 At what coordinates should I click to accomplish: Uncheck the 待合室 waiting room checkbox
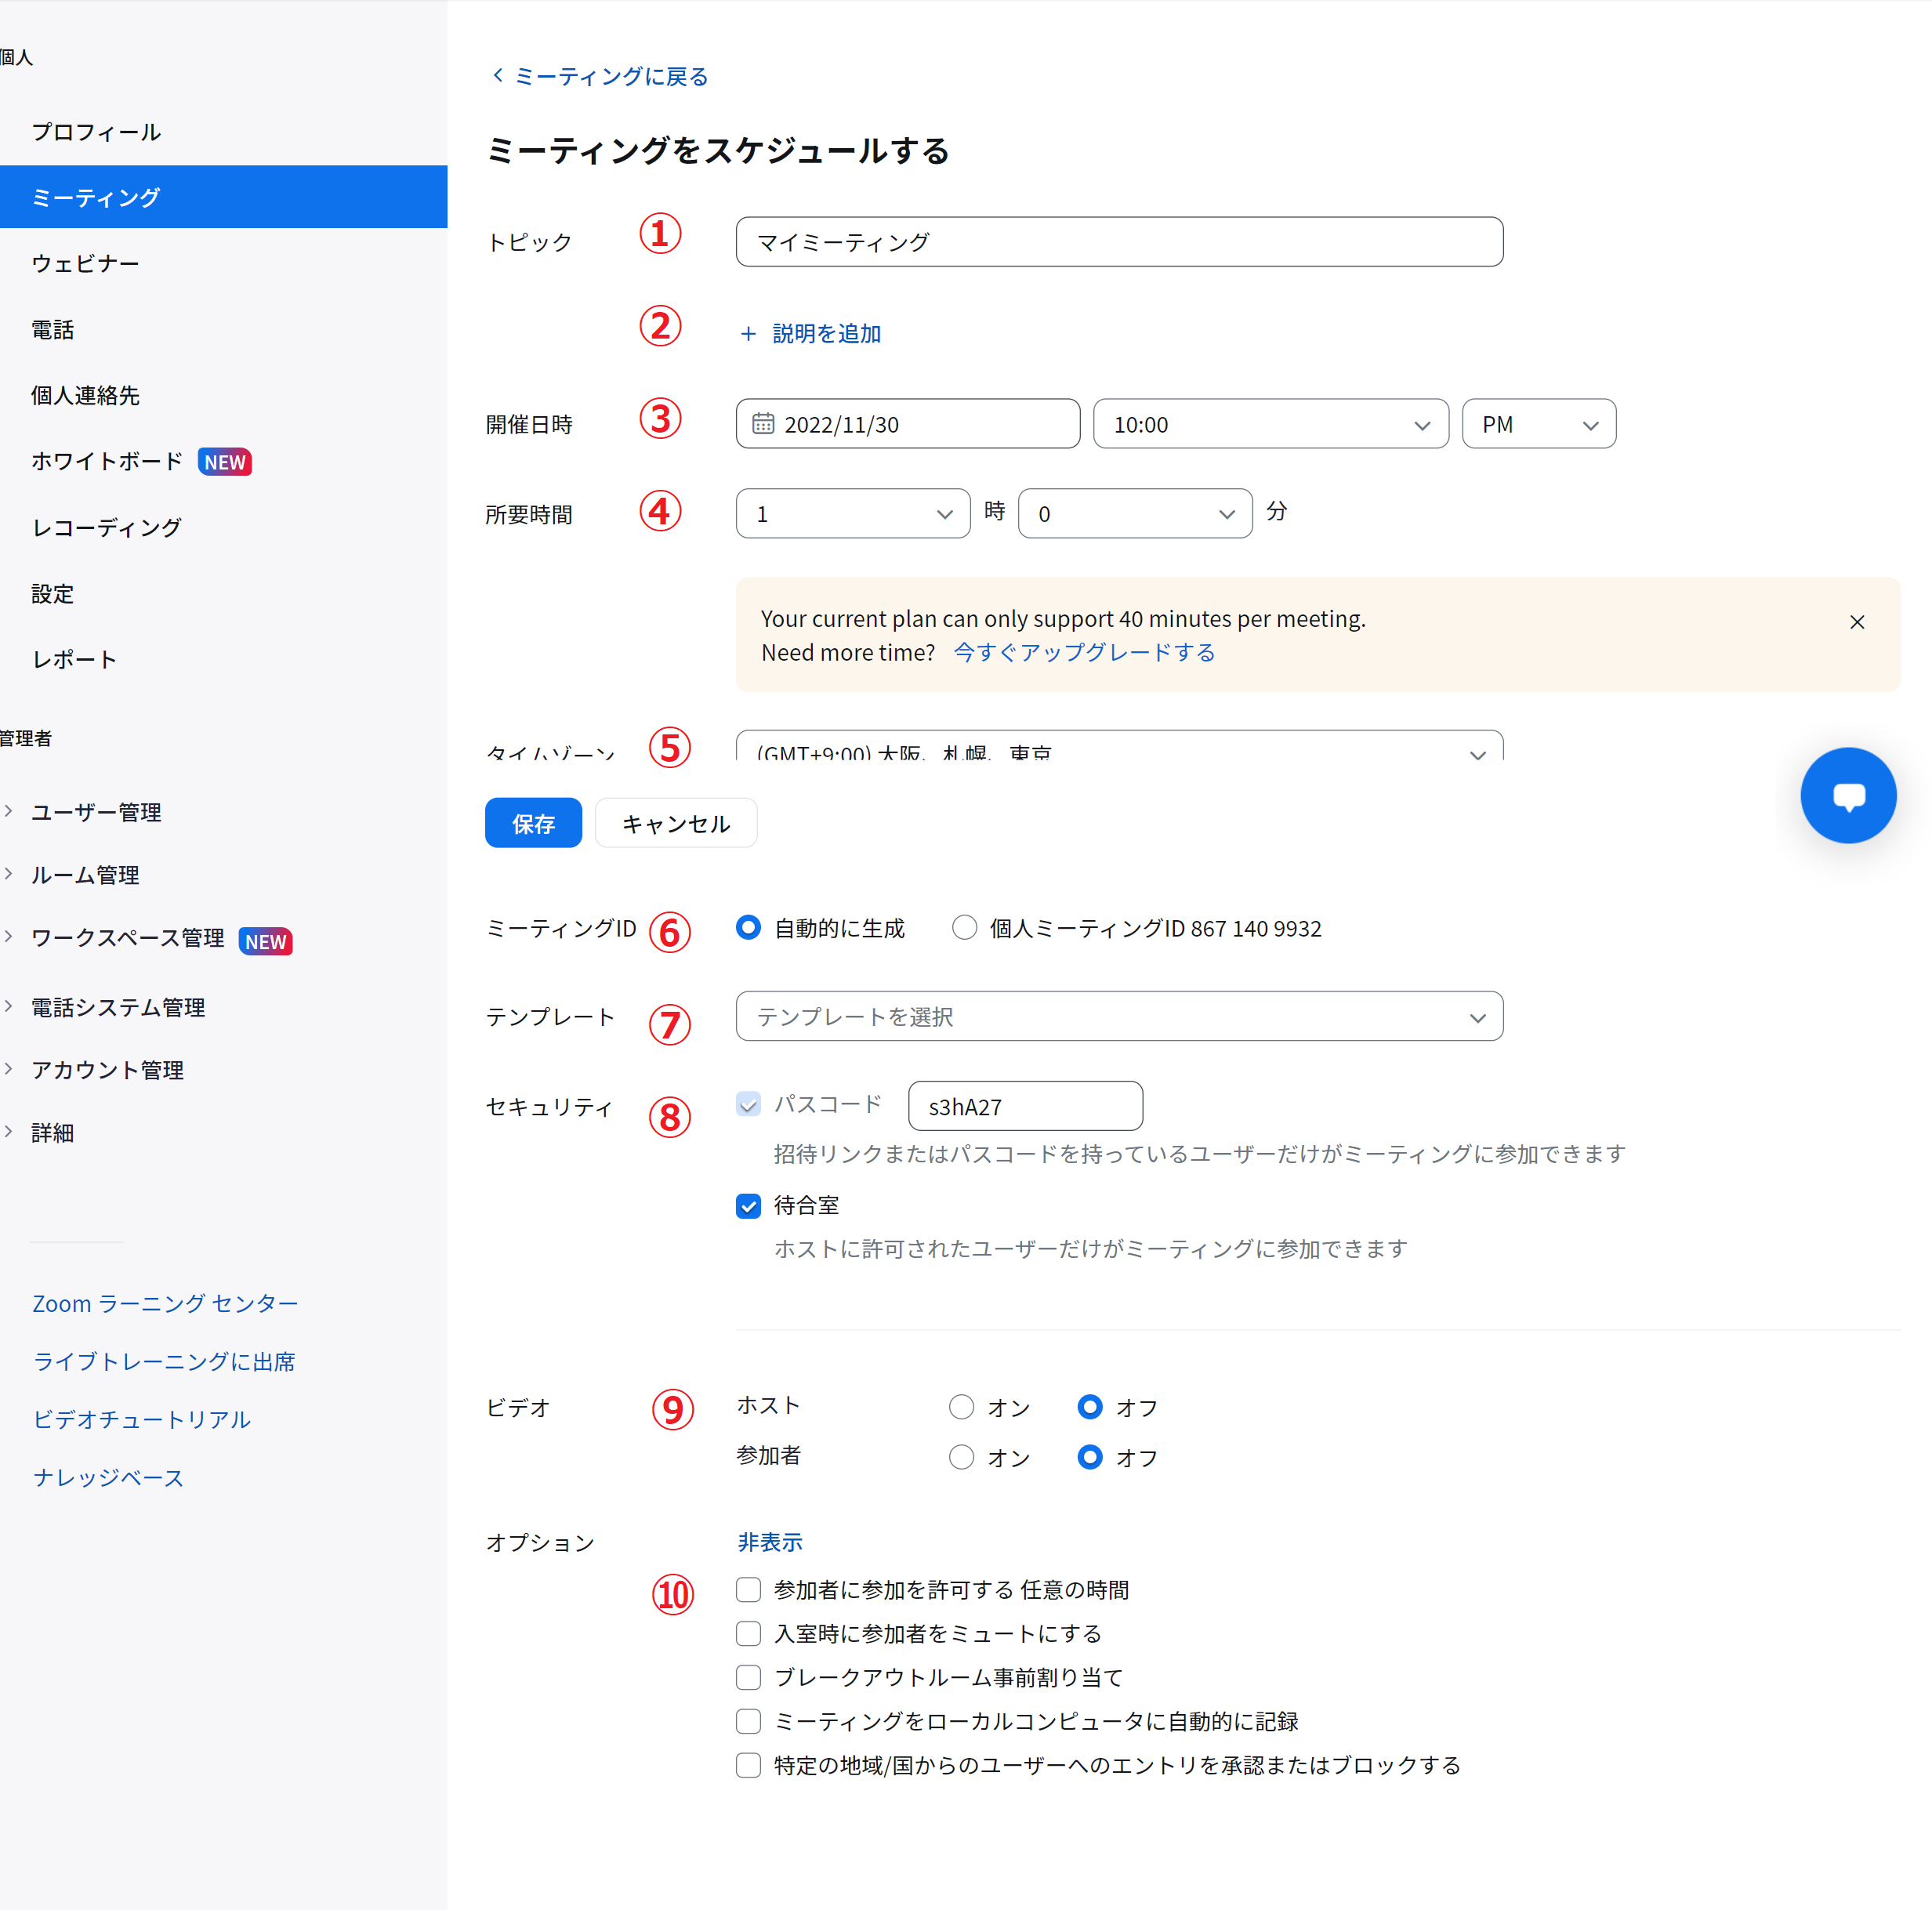(x=748, y=1206)
